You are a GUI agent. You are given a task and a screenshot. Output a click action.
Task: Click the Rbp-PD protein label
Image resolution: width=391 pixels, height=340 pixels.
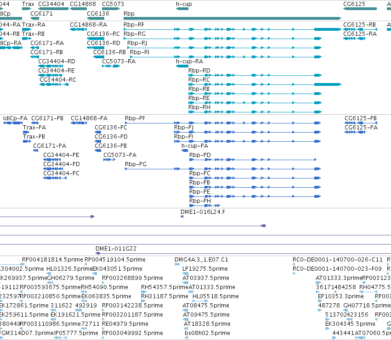200,155
